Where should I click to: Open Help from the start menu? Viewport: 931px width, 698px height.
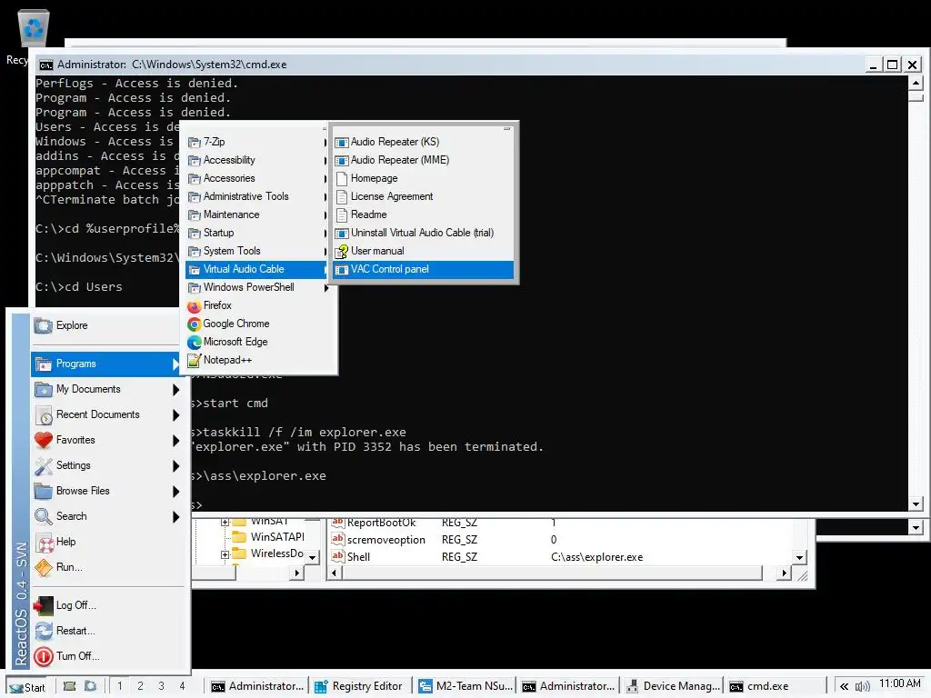point(107,542)
